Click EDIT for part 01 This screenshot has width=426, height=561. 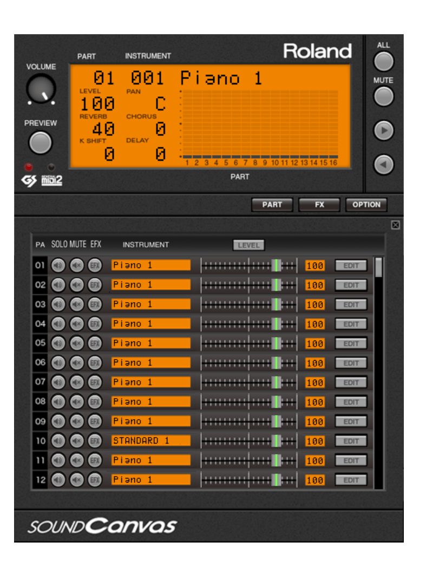351,265
